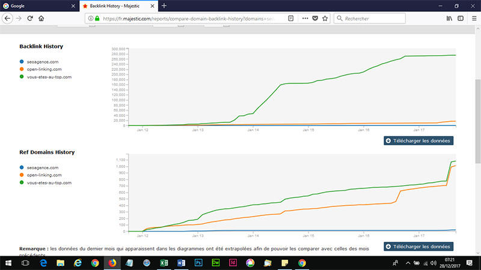Open a new browser tab
Screen dimensions: 481x270
pyautogui.click(x=164, y=5)
